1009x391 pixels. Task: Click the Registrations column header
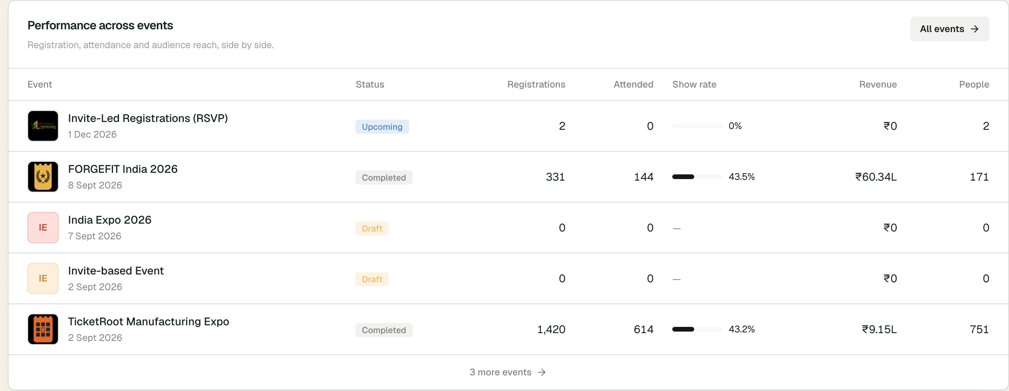(x=536, y=84)
